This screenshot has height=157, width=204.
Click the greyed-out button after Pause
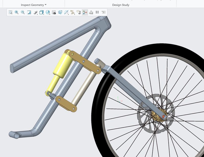(103, 12)
